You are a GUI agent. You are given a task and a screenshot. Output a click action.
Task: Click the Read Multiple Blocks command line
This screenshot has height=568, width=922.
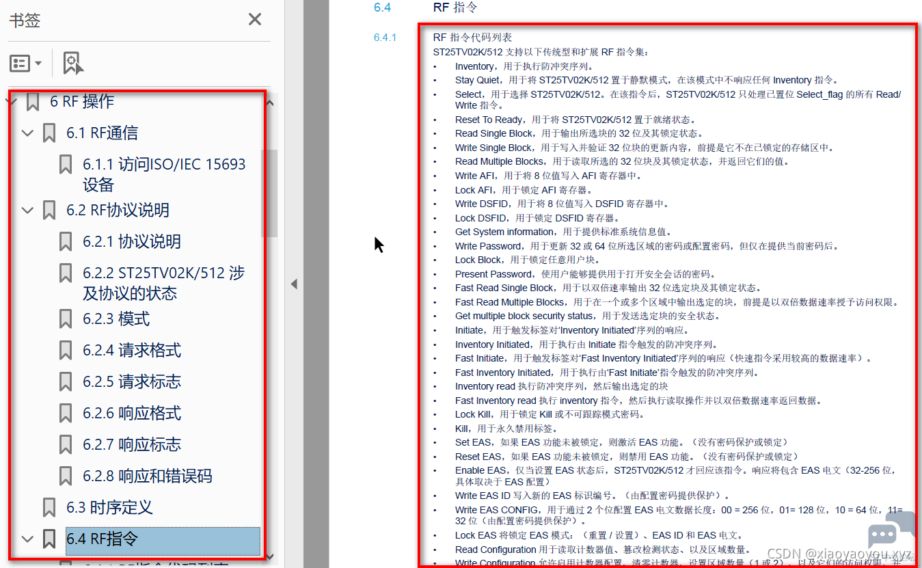coord(622,161)
